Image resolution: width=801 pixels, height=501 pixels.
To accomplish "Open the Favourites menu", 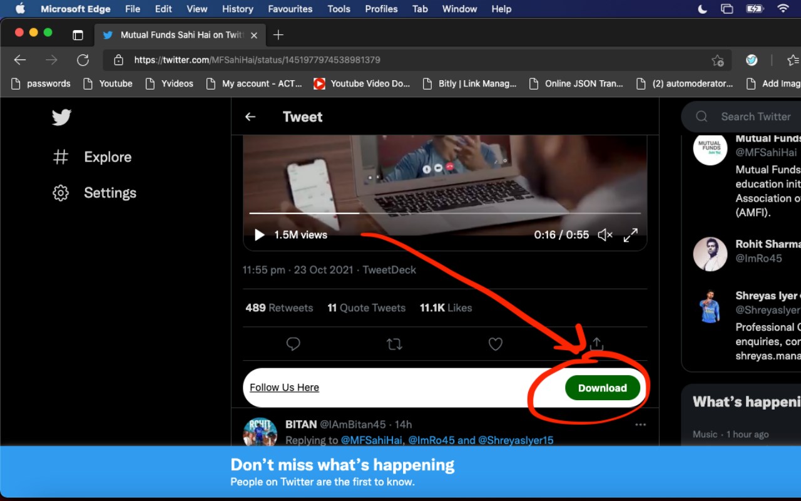I will coord(290,9).
